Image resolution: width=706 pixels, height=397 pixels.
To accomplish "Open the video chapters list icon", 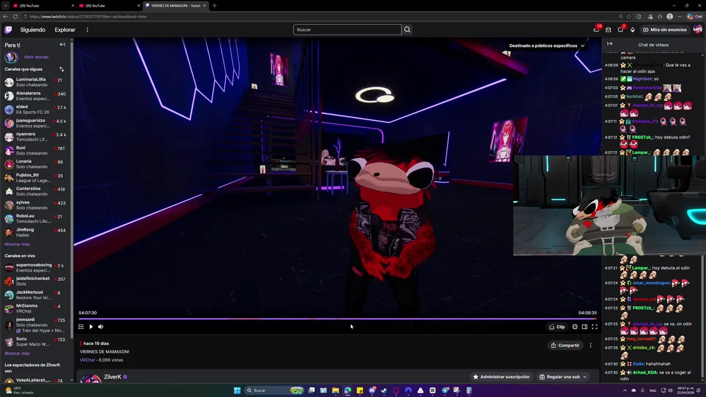I will (81, 327).
